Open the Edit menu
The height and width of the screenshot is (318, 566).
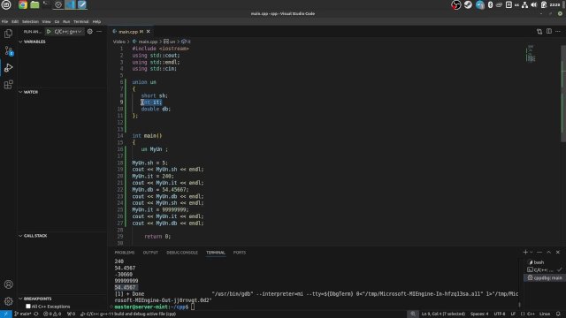point(15,21)
